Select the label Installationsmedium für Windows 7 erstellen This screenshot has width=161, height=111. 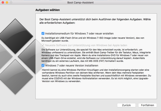point(79,33)
